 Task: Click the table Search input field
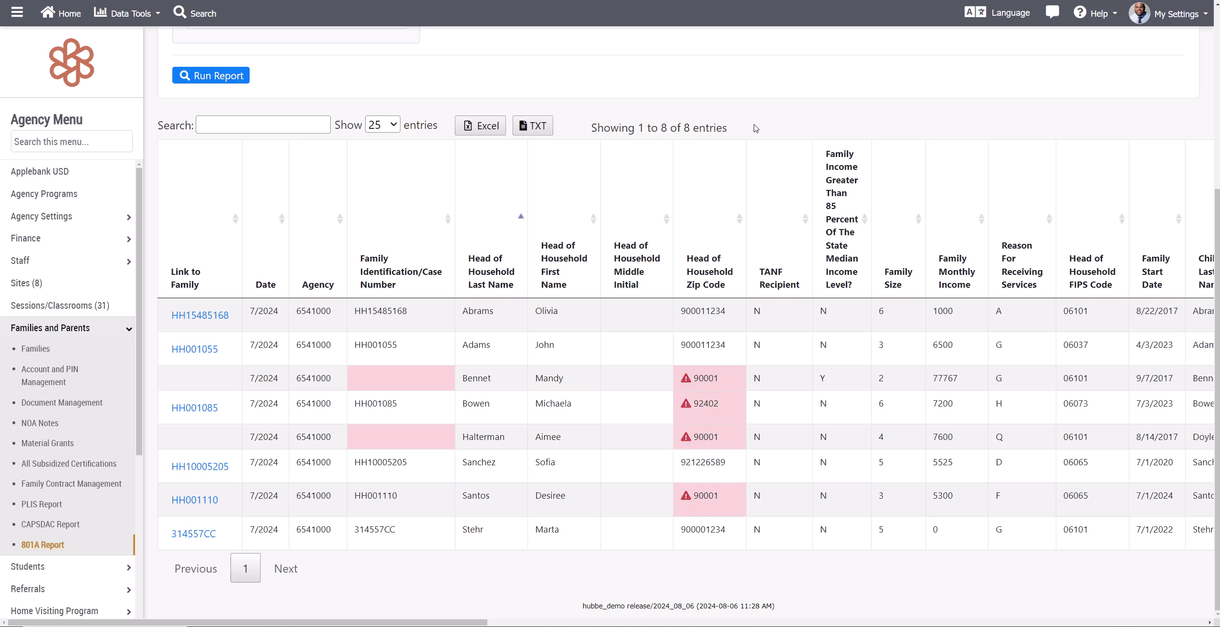263,125
